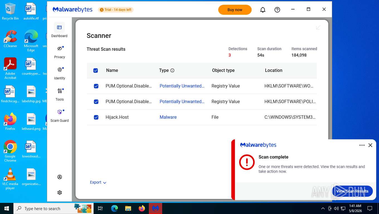The image size is (379, 214).
Task: Open Microsoft Edge desktop shortcut
Action: (x=31, y=41)
